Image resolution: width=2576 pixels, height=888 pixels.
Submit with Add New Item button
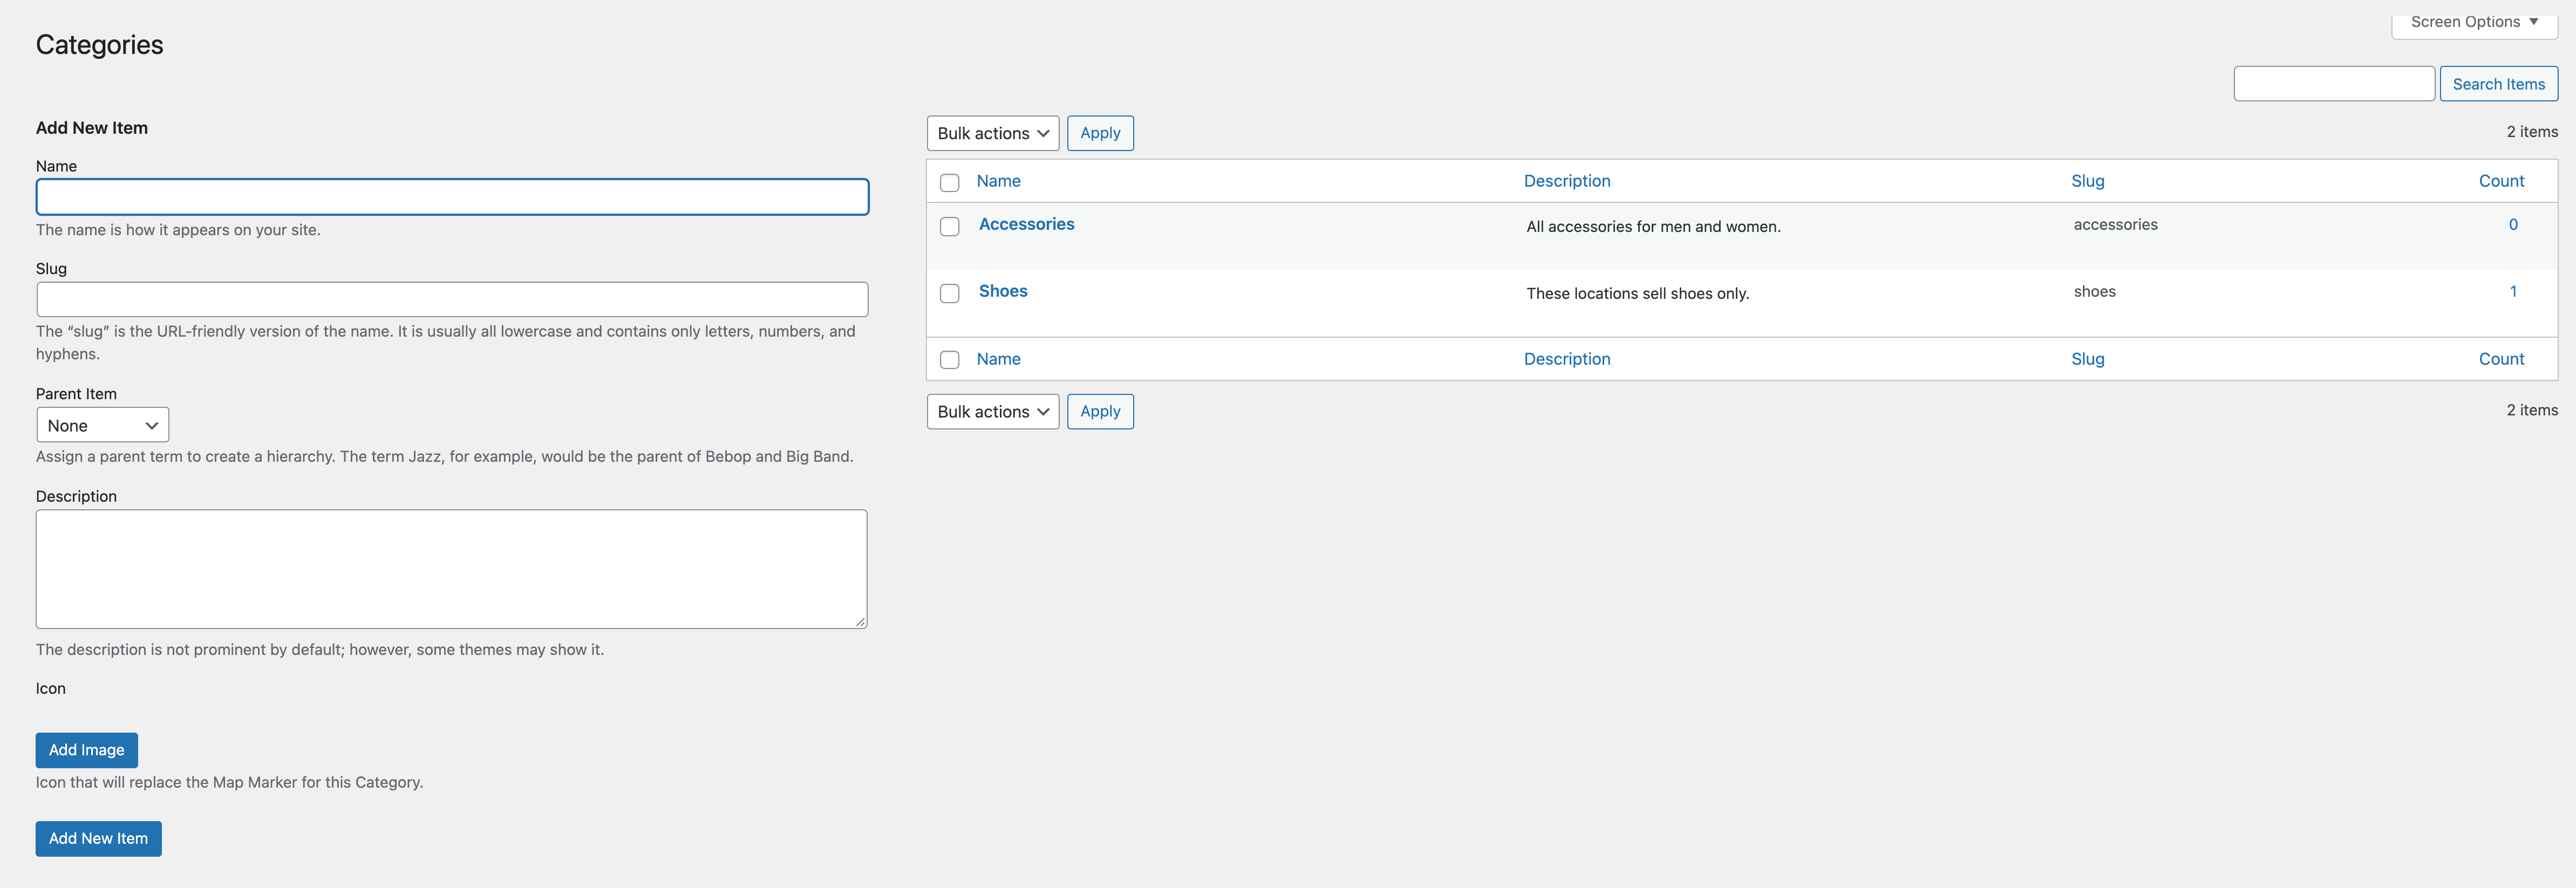click(x=98, y=838)
